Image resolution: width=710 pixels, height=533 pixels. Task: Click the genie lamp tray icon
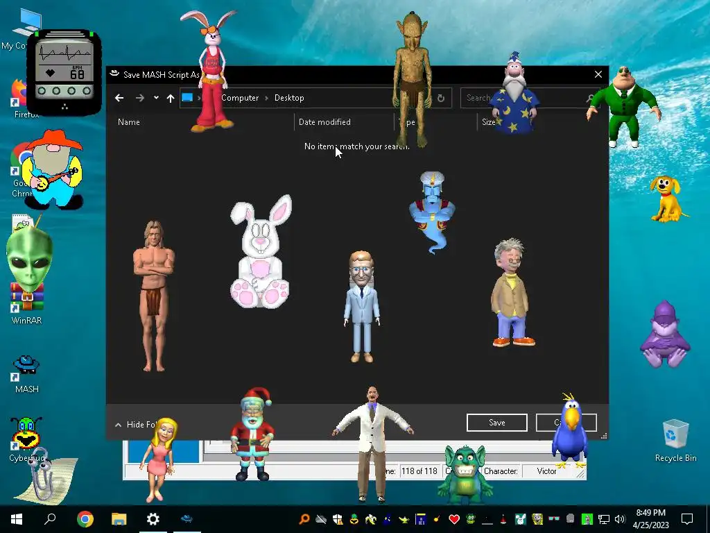pyautogui.click(x=404, y=519)
